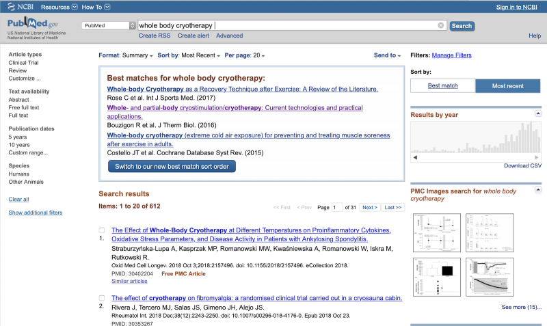Click the Search button
Screen dimensions: 547x326
coord(462,26)
